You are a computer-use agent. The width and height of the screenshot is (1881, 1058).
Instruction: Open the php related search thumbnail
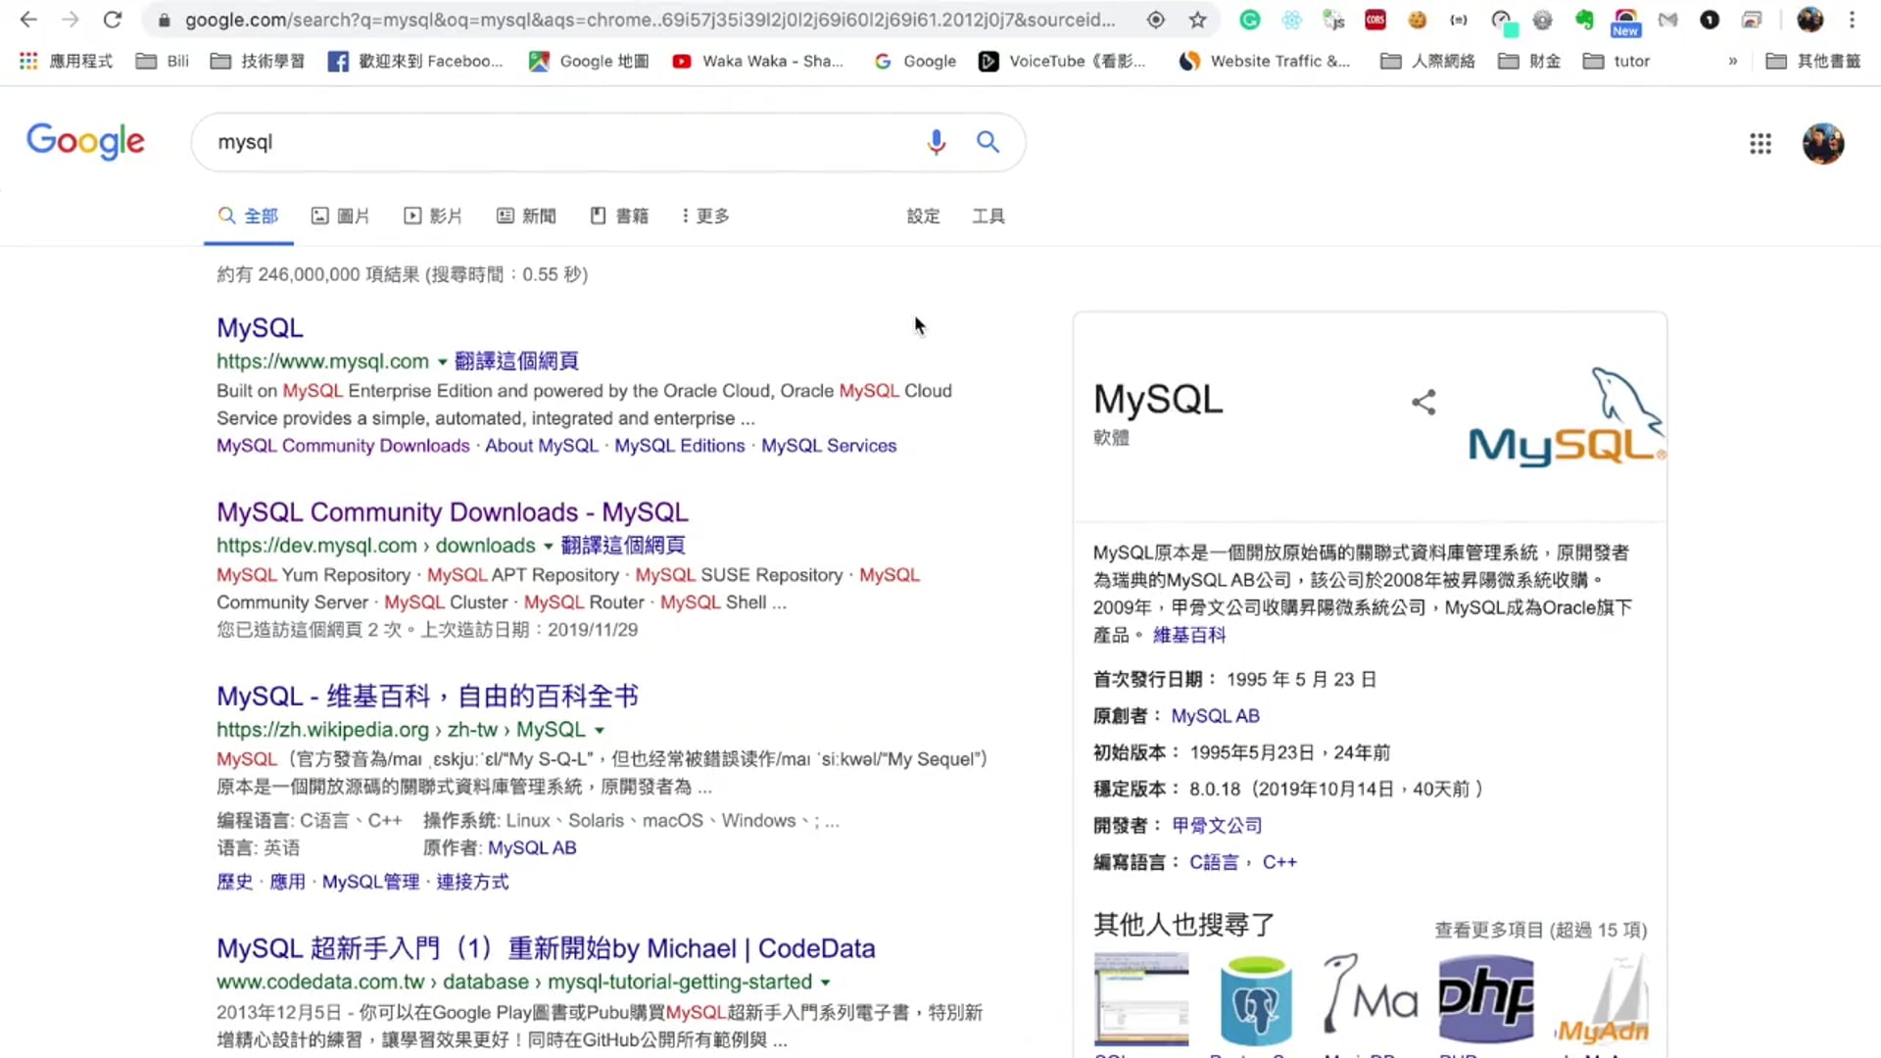click(x=1485, y=999)
